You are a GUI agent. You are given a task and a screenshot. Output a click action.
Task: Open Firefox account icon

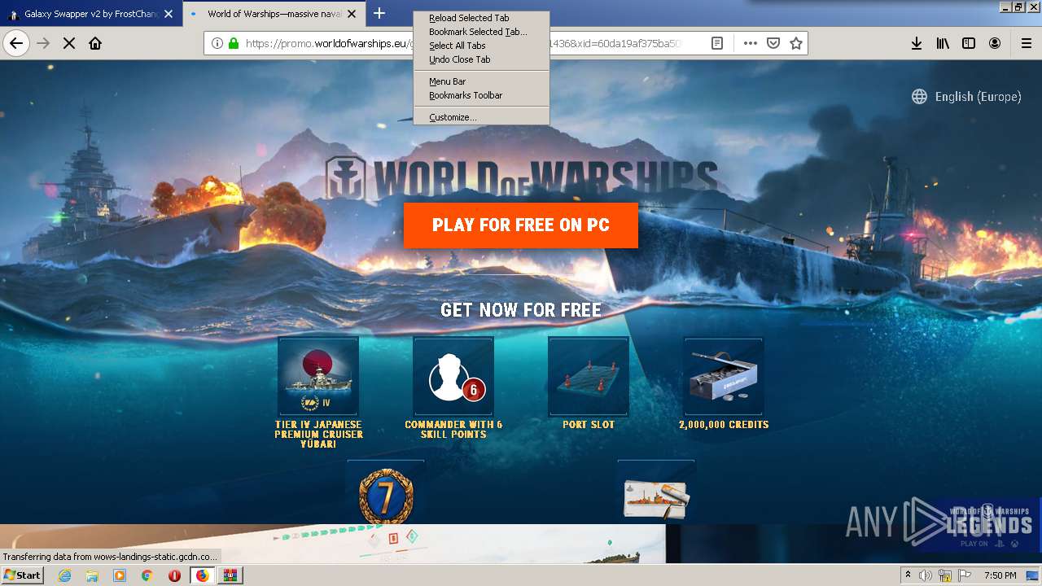point(995,43)
